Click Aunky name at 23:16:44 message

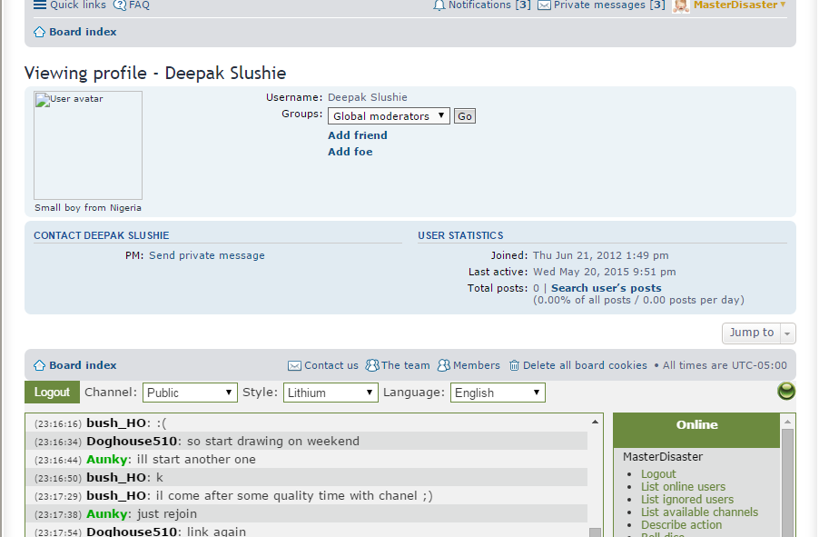107,460
